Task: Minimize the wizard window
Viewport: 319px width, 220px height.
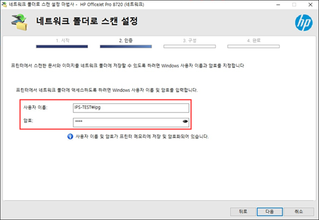Action: [x=278, y=4]
